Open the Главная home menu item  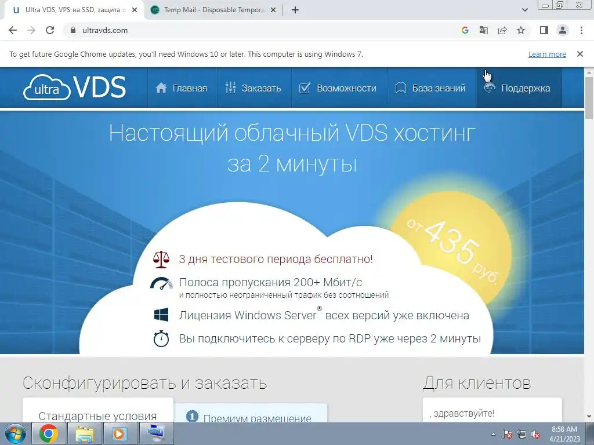point(182,88)
